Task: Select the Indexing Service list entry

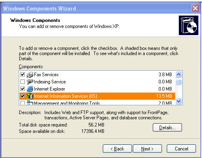Action: 97,82
